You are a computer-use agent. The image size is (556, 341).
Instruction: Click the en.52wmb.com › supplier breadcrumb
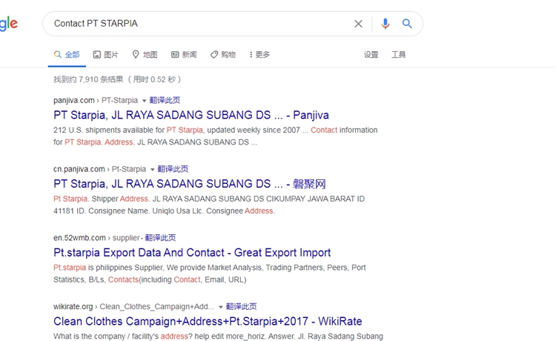point(97,238)
